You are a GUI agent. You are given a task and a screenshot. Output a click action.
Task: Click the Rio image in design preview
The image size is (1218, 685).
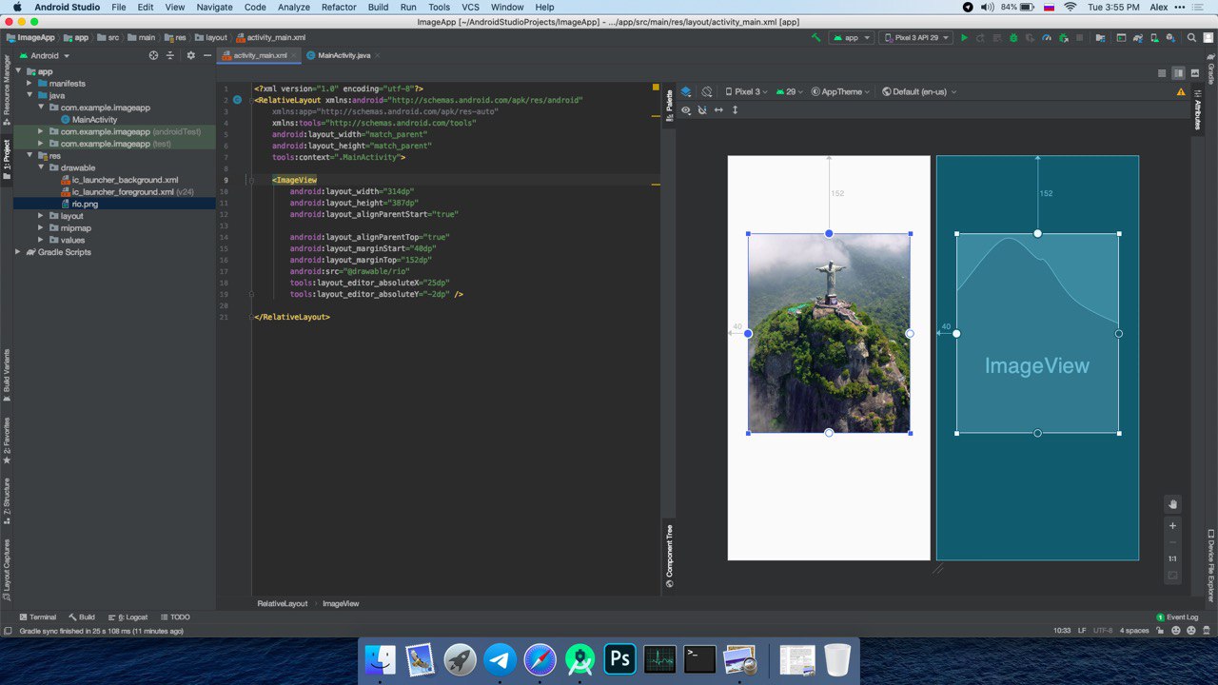[x=829, y=333]
